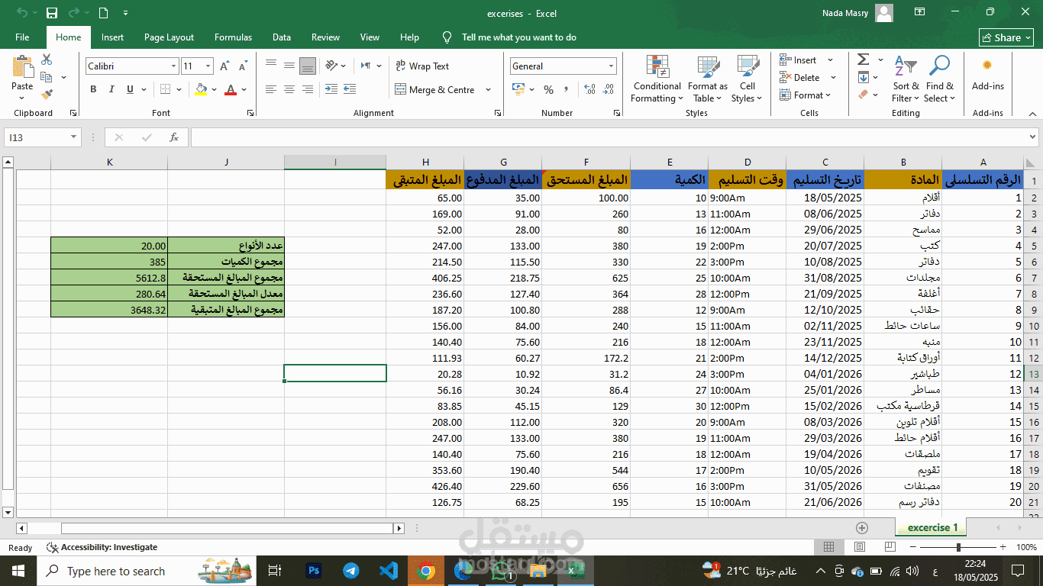Click the Percent Style icon

(x=548, y=90)
